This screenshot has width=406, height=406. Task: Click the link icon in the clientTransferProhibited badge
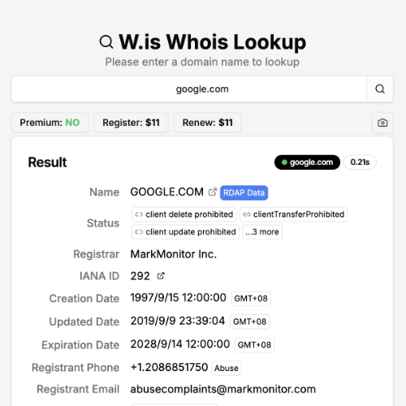(x=247, y=214)
